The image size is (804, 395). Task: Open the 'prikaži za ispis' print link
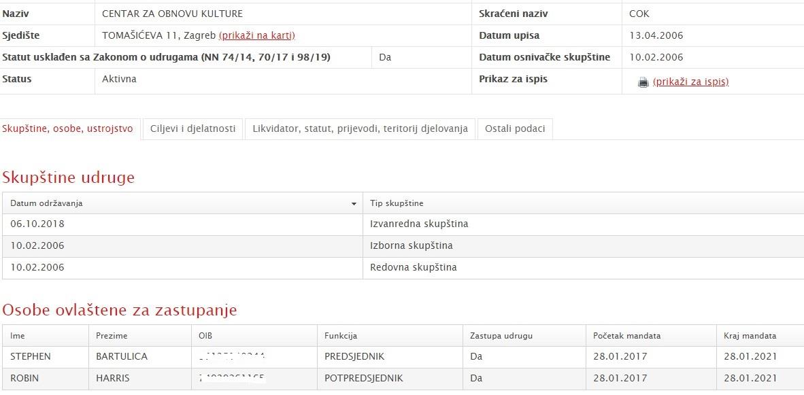tap(690, 82)
